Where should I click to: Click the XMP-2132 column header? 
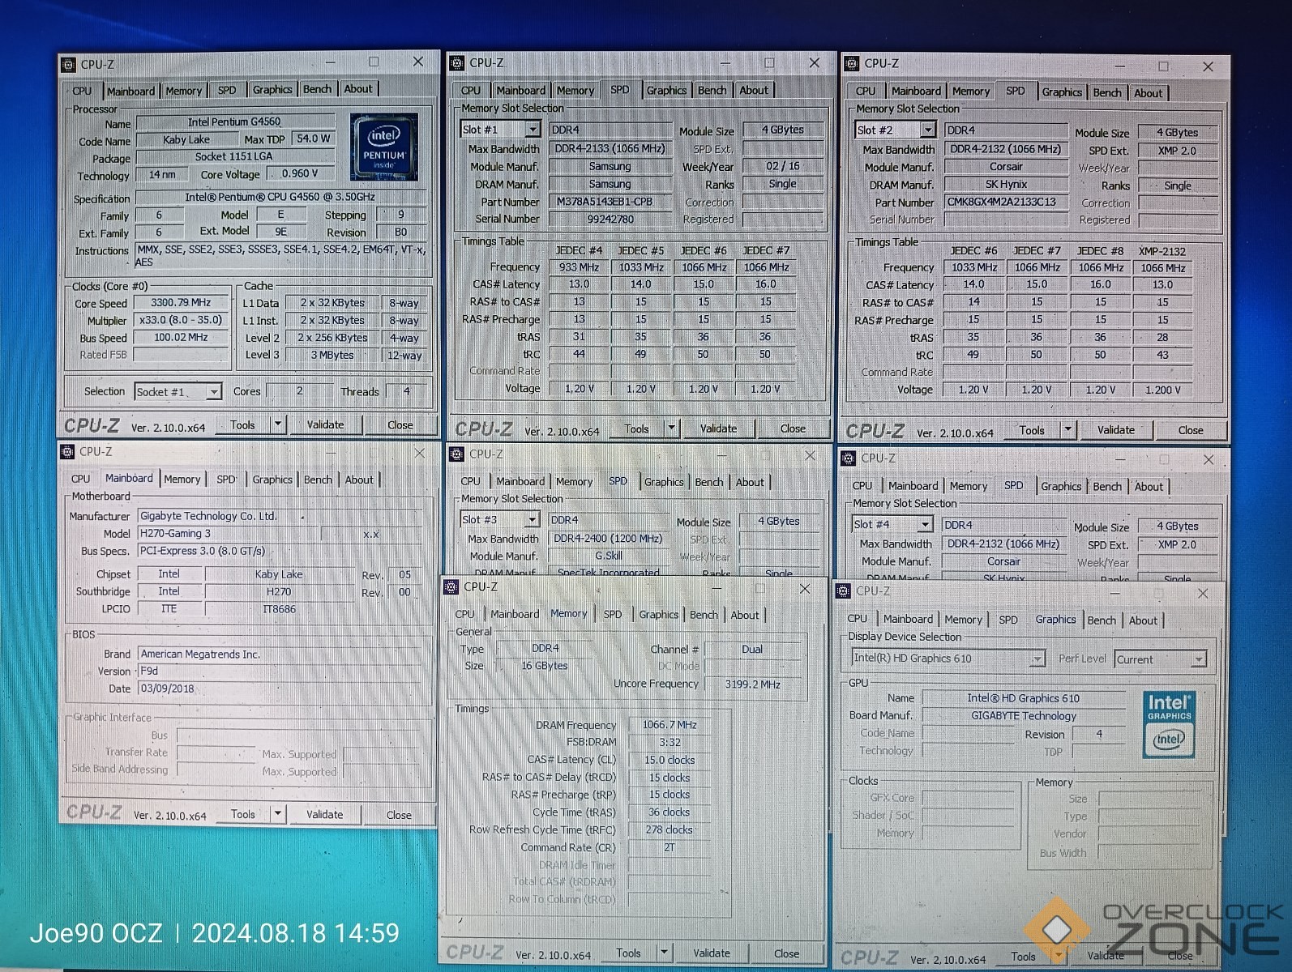click(1162, 251)
